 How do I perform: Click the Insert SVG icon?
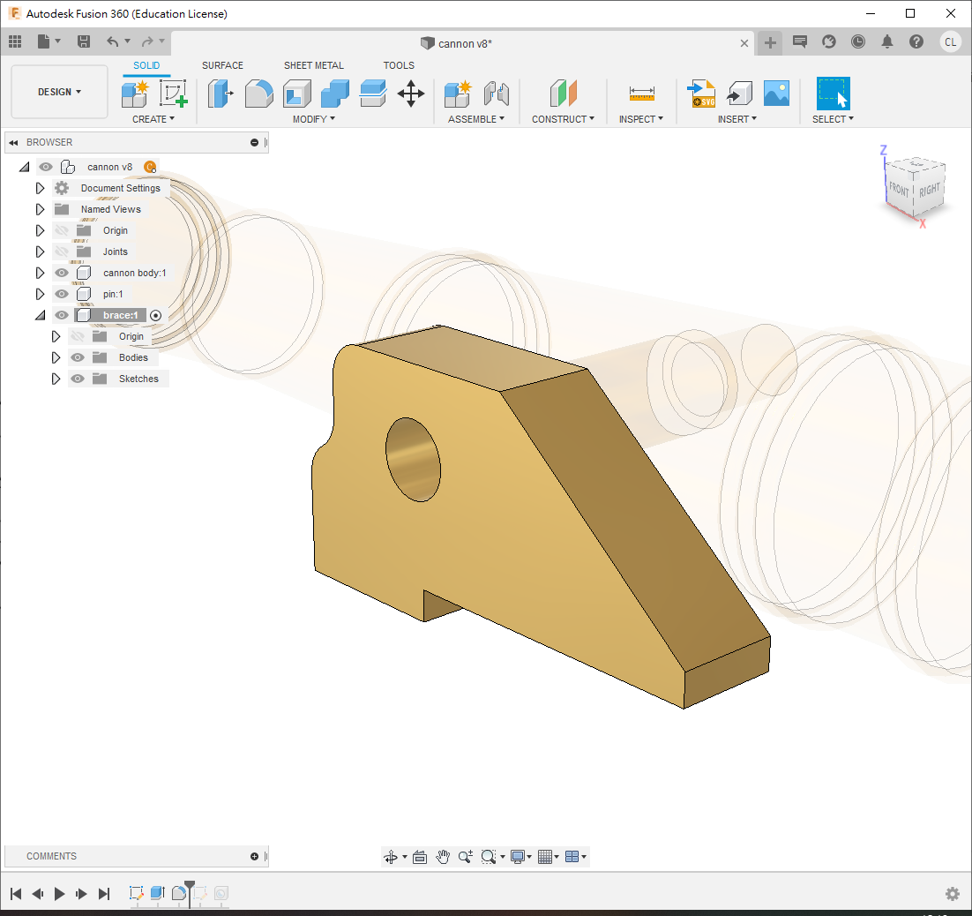click(x=702, y=94)
